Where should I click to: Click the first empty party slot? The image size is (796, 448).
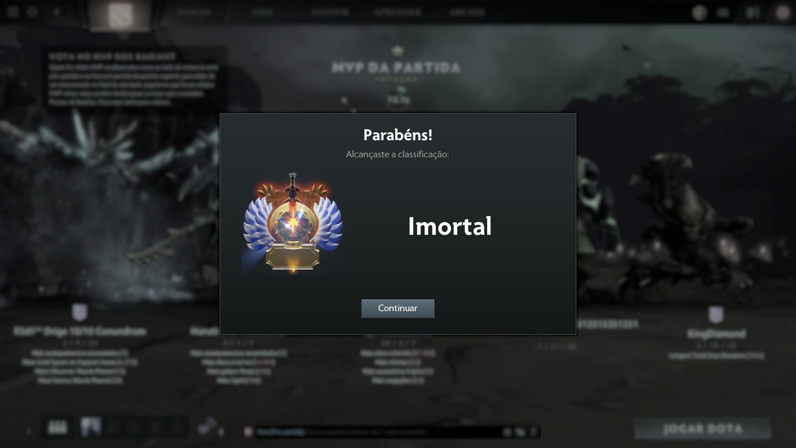pos(112,427)
